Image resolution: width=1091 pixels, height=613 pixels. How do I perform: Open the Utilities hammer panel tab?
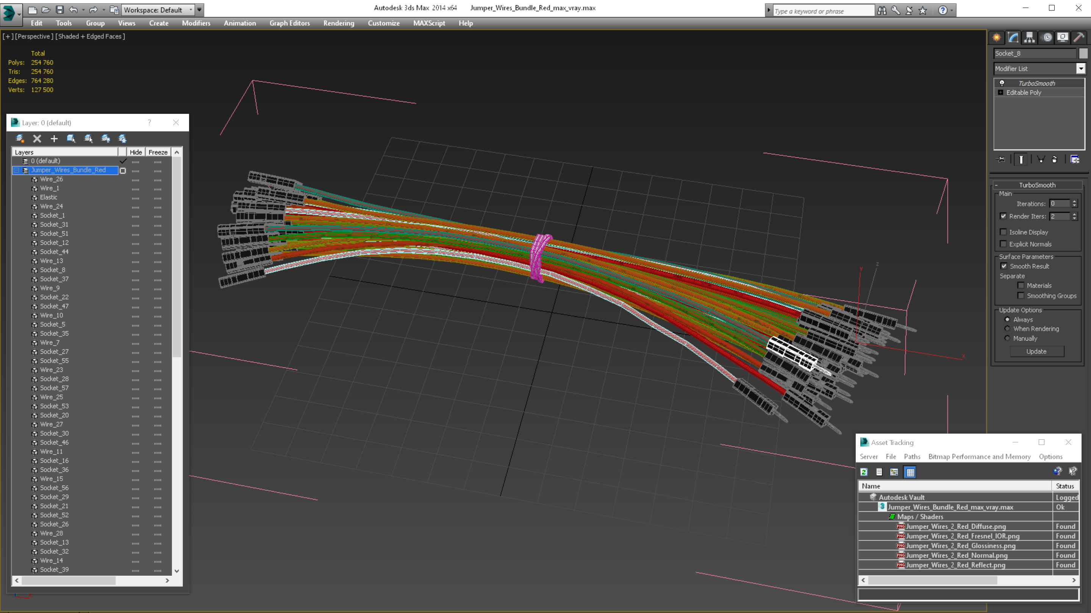[1079, 38]
